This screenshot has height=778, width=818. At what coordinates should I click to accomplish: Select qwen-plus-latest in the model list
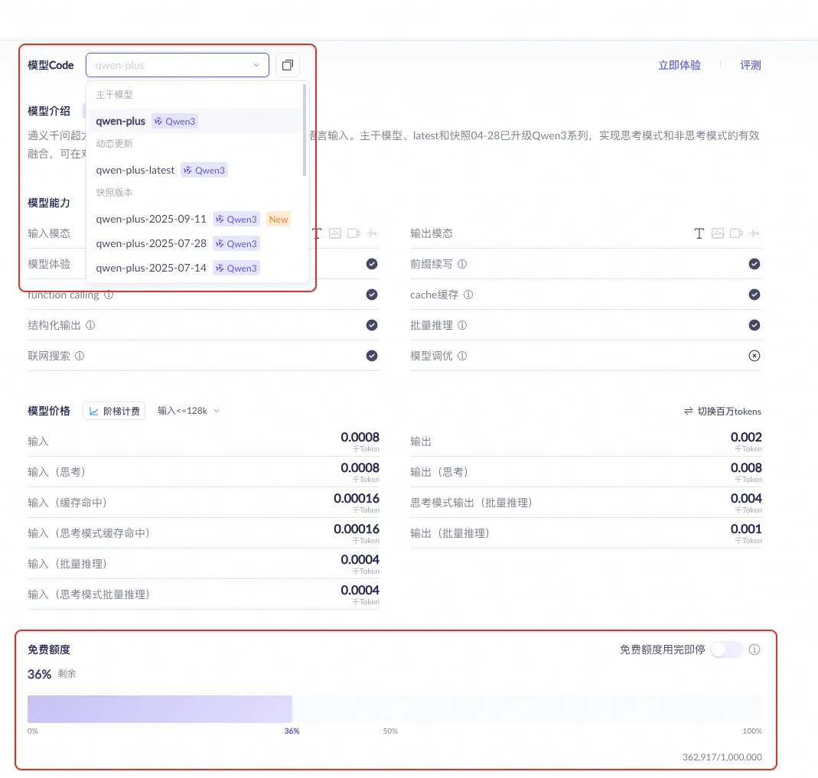click(196, 170)
